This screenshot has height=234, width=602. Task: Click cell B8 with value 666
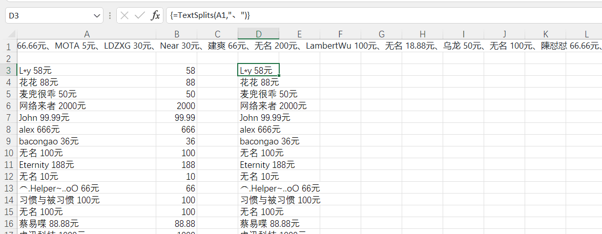[177, 129]
